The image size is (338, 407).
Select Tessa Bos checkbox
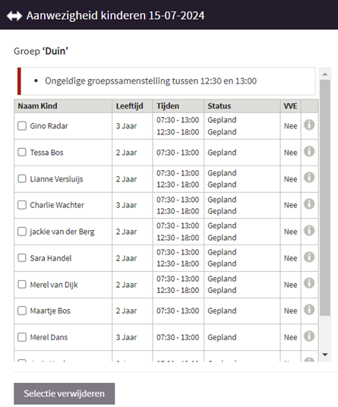[x=22, y=152]
